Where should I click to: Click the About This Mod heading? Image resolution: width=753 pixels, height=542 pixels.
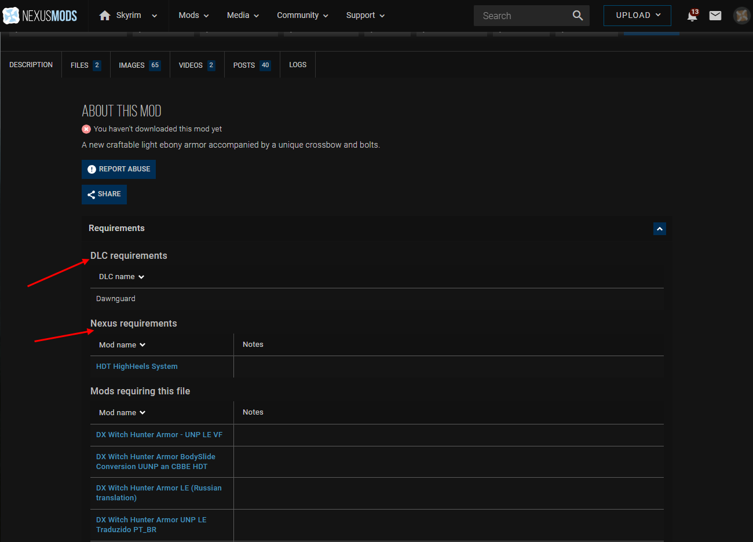click(122, 111)
